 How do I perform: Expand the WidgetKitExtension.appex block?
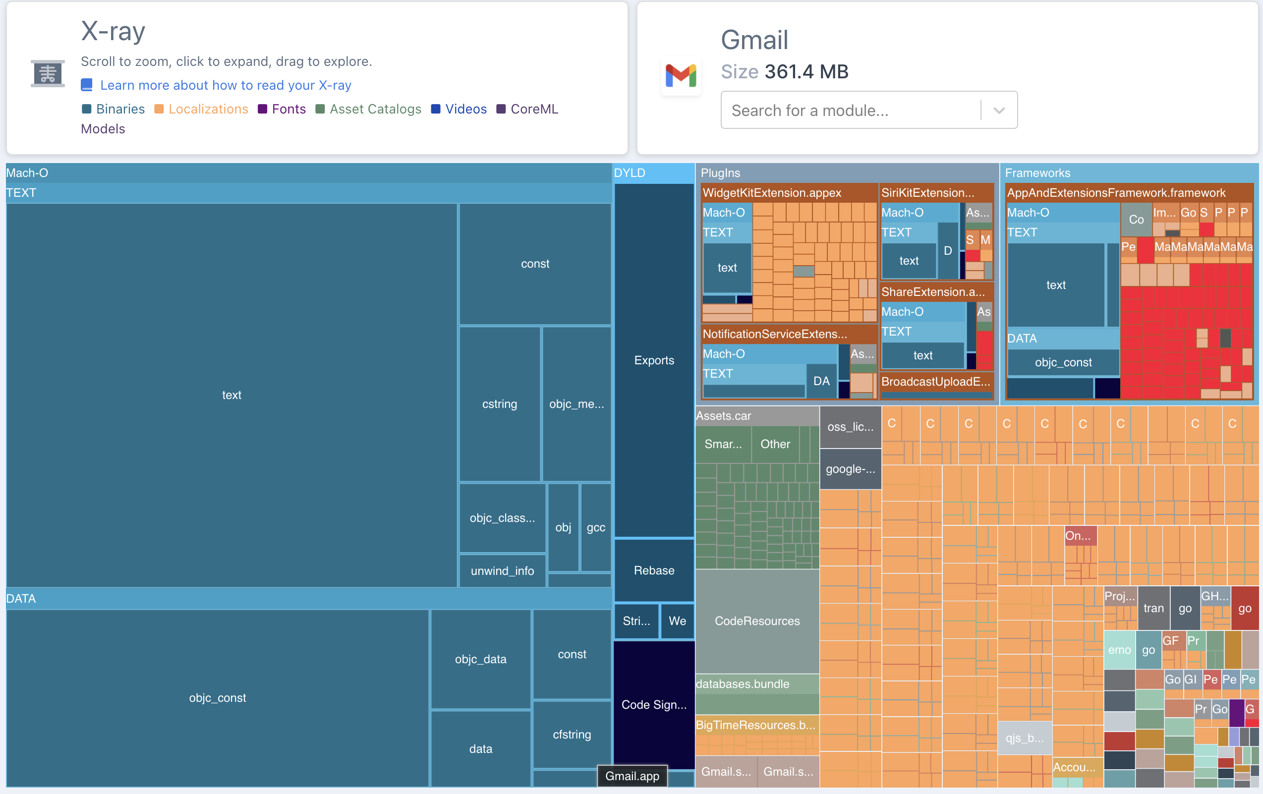coord(772,192)
